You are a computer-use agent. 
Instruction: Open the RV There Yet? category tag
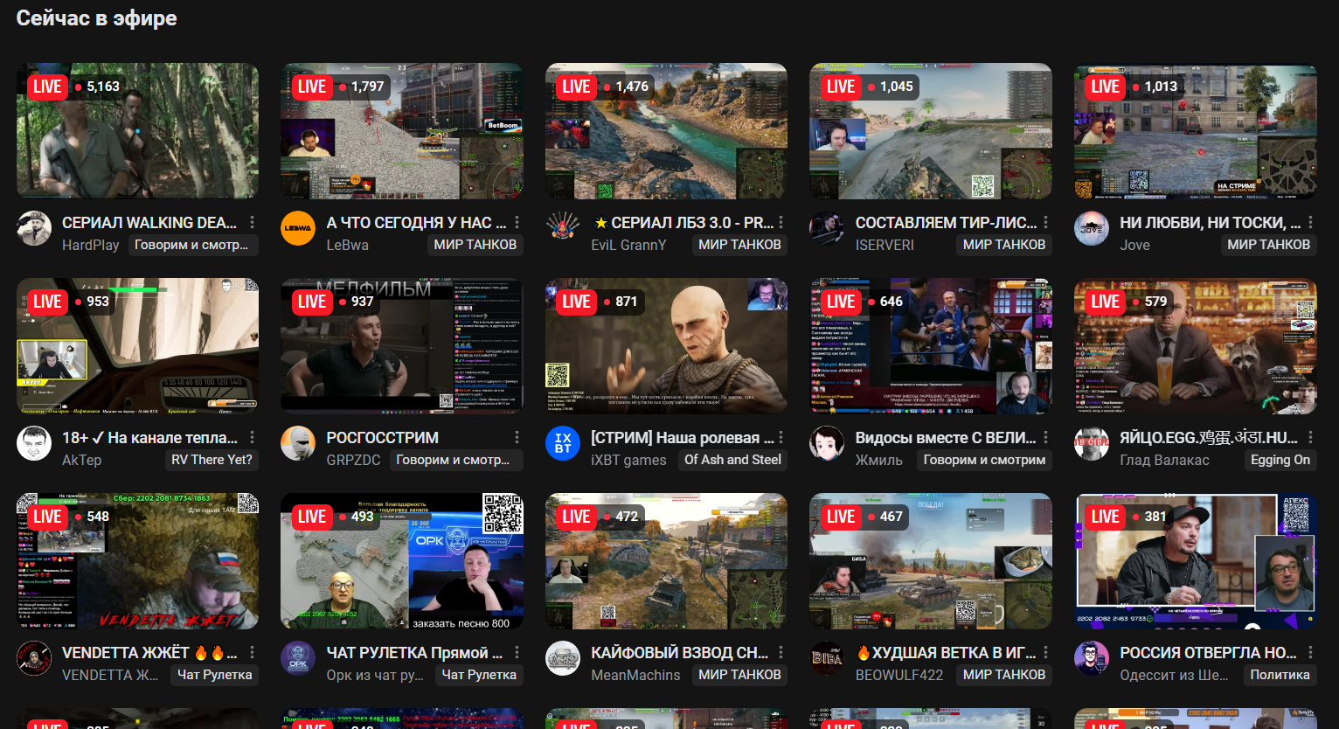pyautogui.click(x=212, y=460)
